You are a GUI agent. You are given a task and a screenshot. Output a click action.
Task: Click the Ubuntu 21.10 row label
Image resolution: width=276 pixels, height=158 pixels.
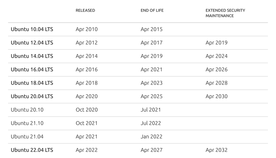point(27,123)
